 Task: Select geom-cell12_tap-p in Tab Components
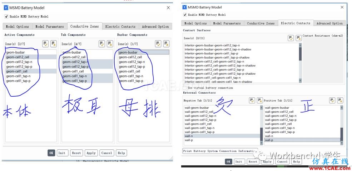tap(88, 66)
